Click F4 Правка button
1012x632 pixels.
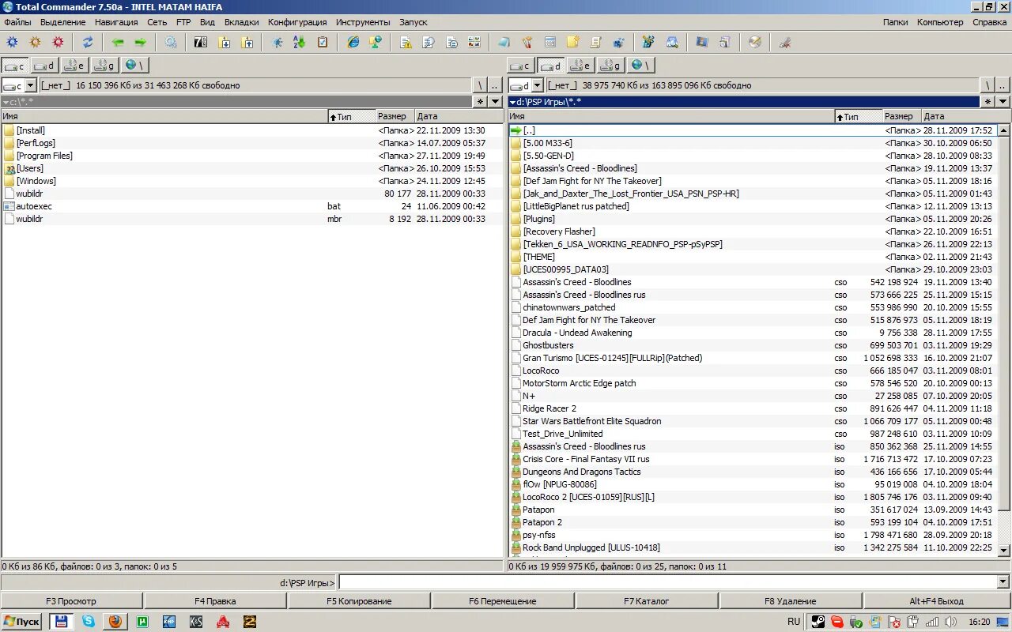coord(215,601)
